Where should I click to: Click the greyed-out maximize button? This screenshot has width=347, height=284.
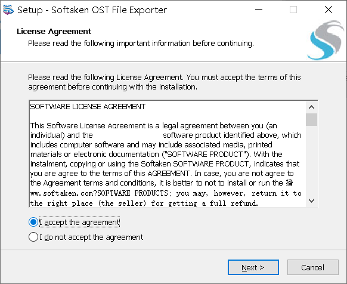(x=293, y=10)
